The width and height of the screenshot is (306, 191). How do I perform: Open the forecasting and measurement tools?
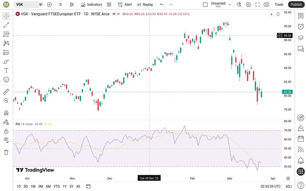6,52
